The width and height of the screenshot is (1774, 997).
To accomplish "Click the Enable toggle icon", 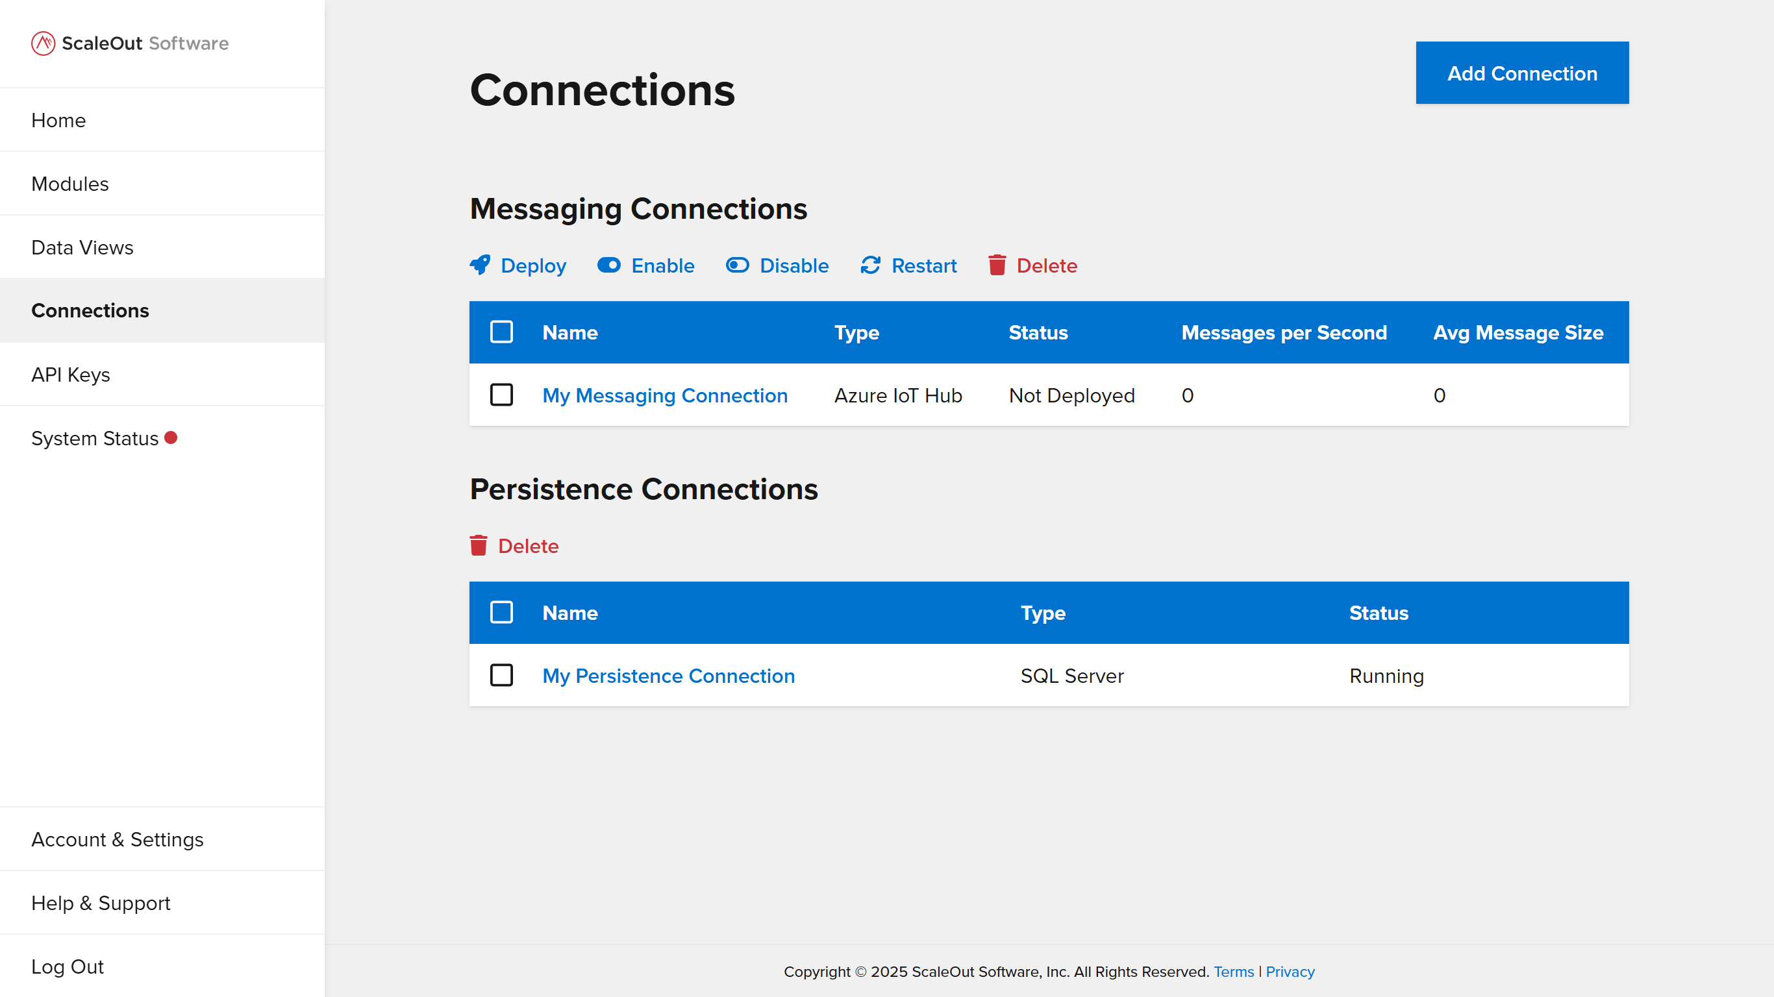I will tap(609, 265).
